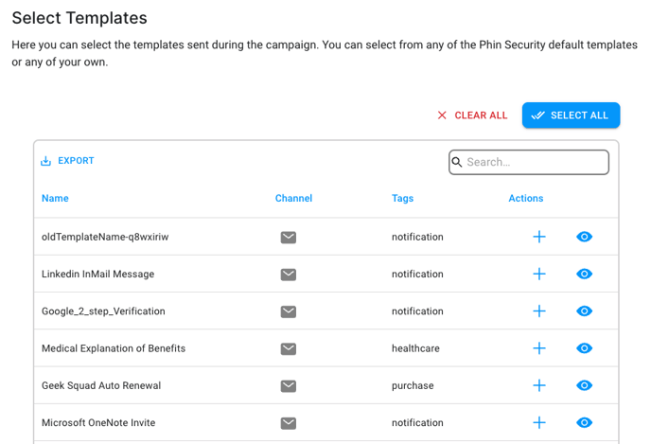
Task: Clear all selected templates
Action: tap(472, 115)
